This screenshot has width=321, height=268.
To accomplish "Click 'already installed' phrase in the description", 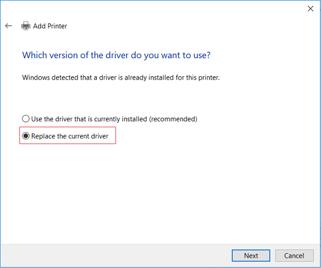I will coord(146,77).
